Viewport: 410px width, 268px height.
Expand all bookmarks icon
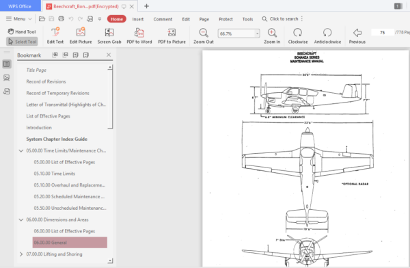click(x=55, y=55)
